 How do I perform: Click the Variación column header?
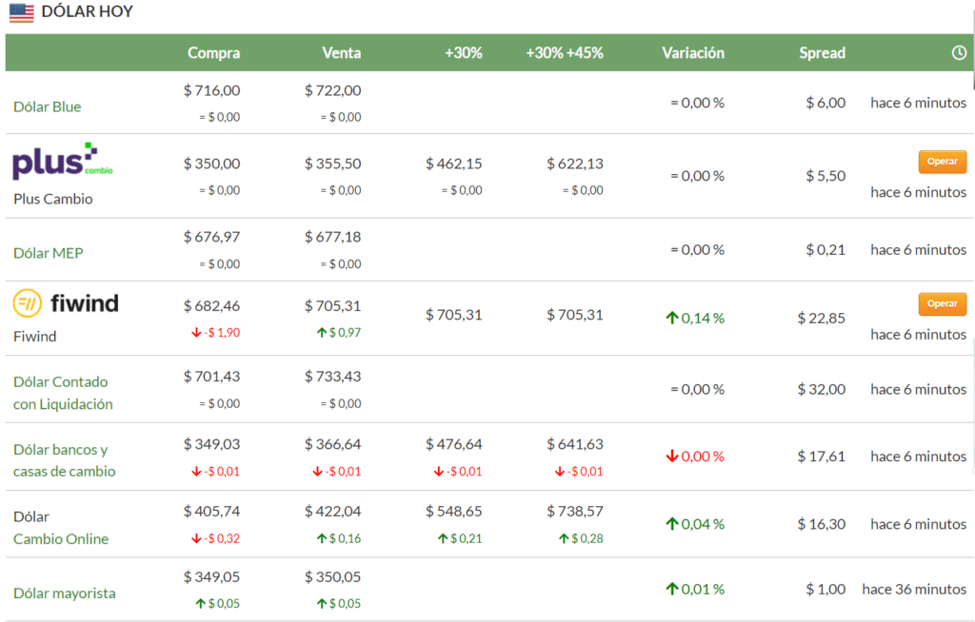693,53
